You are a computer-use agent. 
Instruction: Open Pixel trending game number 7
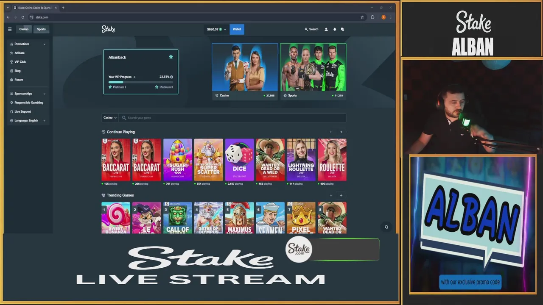[x=301, y=218]
